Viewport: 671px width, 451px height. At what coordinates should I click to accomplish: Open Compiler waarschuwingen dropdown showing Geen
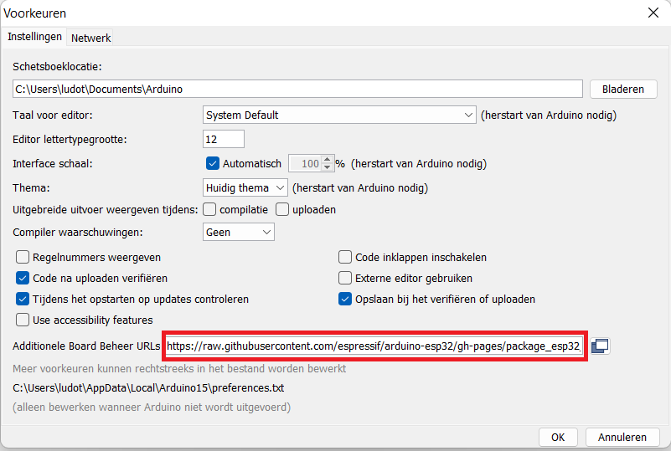tap(239, 232)
